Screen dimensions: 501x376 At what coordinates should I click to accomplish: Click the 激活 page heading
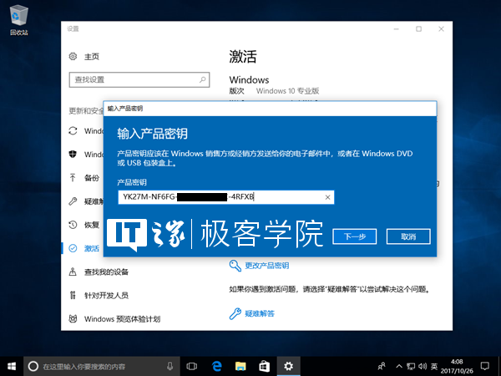coord(243,57)
